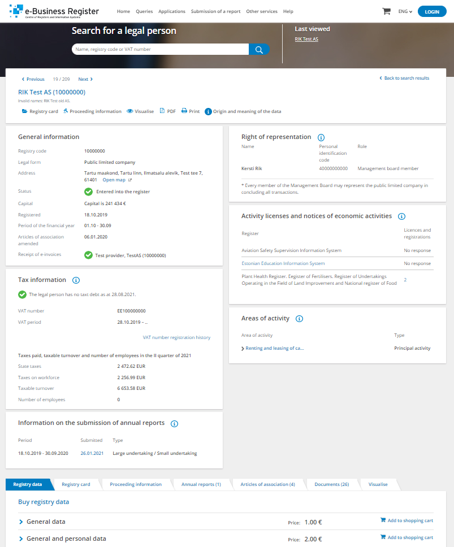Open Submission of a report menu
This screenshot has width=454, height=547.
point(215,11)
